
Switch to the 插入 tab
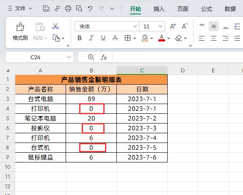coord(159,9)
